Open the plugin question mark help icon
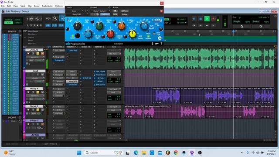This screenshot has width=279, height=157. coord(161,44)
